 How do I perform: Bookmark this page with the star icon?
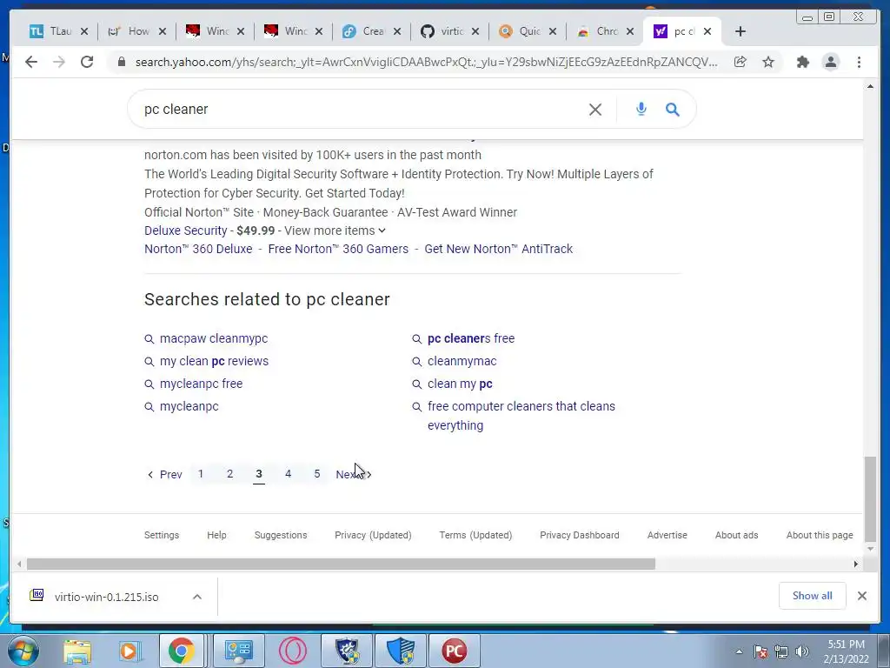[x=768, y=62]
